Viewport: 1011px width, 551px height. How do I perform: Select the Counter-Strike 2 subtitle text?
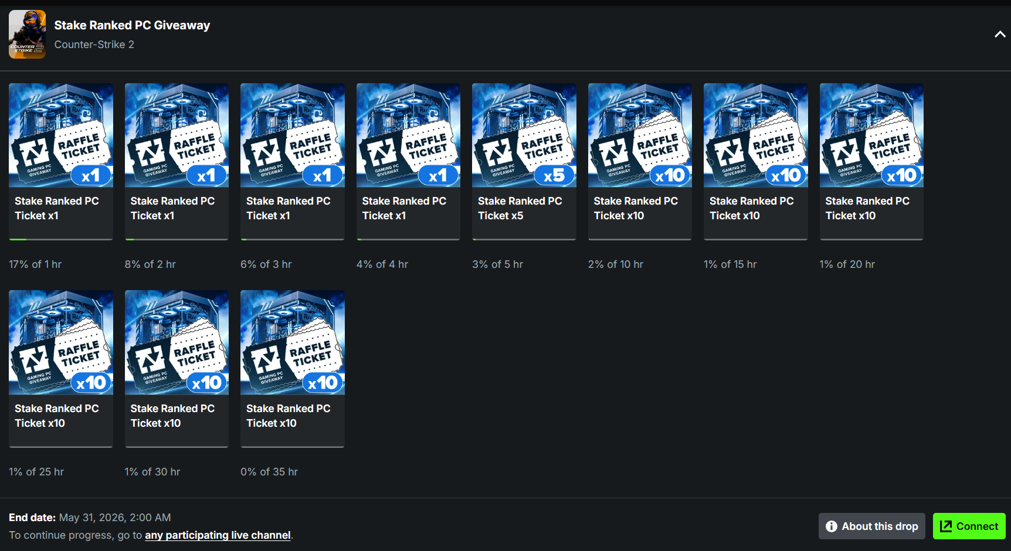click(x=94, y=45)
